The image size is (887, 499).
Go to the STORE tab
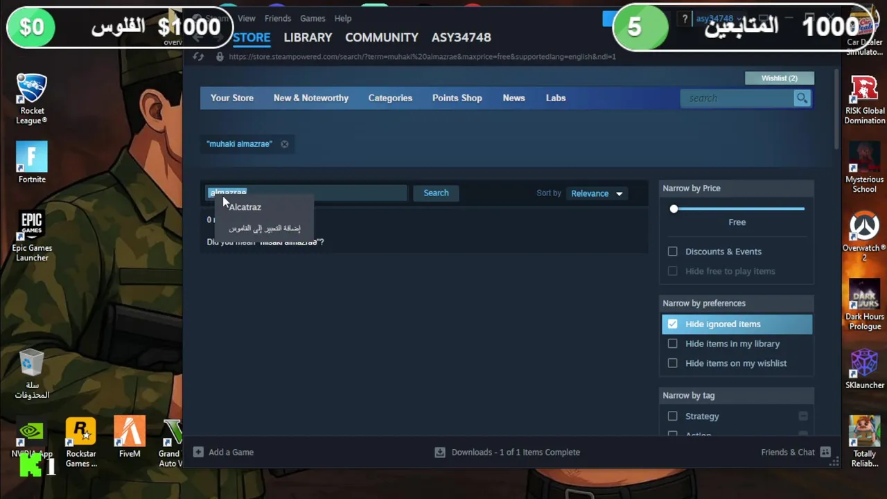[x=252, y=37]
